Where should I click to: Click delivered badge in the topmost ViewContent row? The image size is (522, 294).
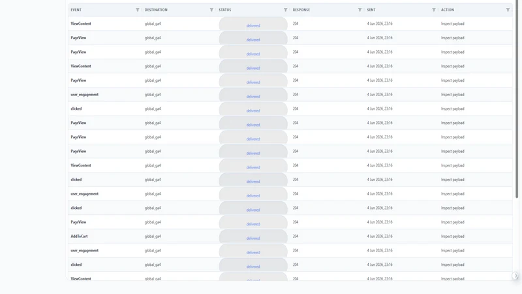(x=253, y=24)
